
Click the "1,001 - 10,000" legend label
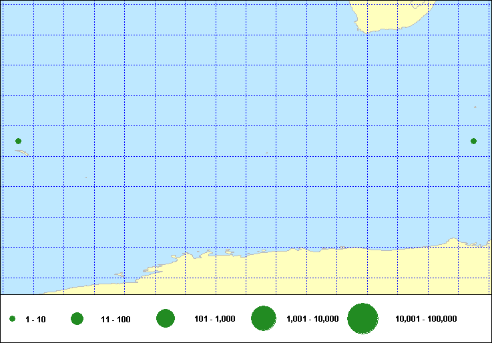pos(312,319)
